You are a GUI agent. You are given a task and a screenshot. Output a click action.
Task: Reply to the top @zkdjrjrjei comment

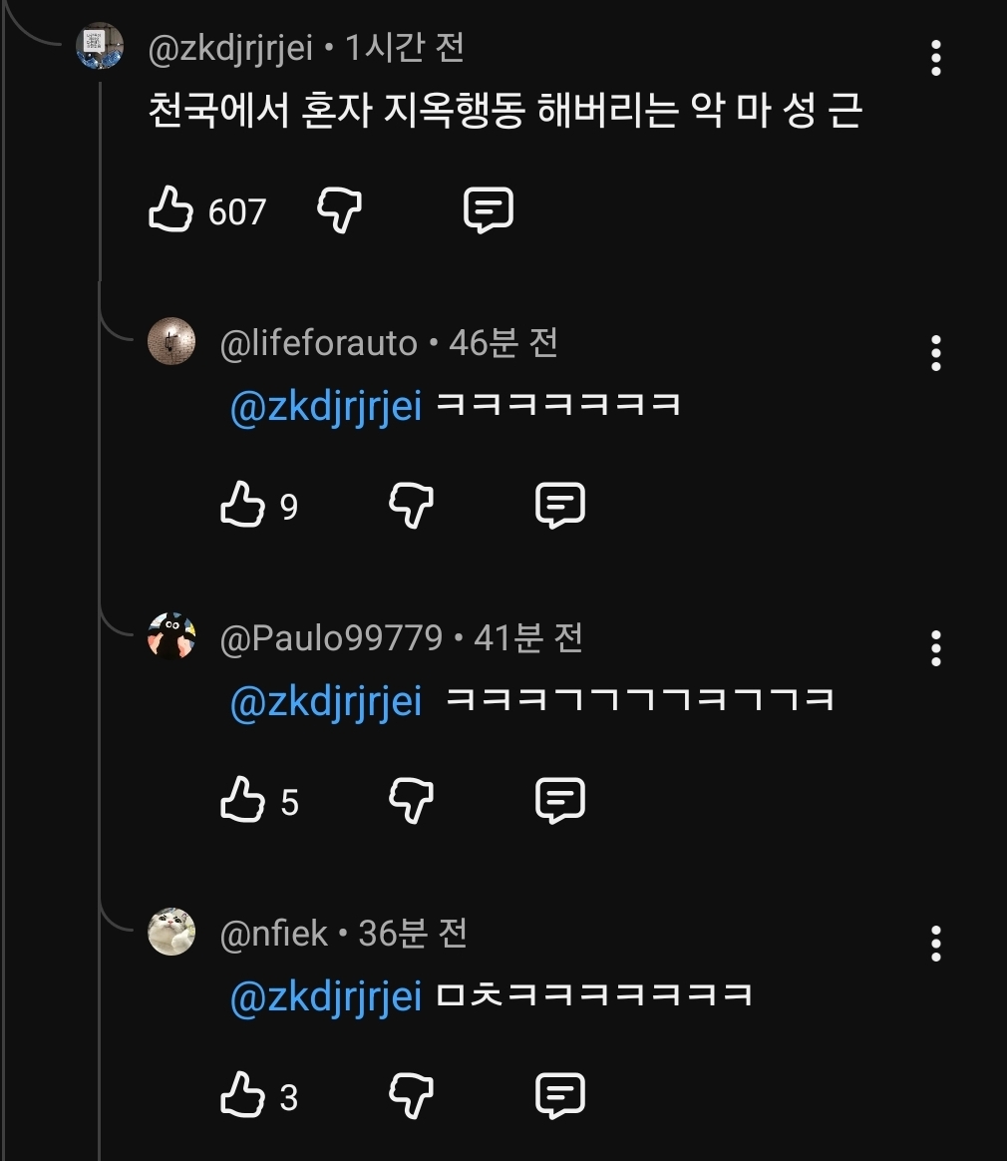click(x=489, y=210)
